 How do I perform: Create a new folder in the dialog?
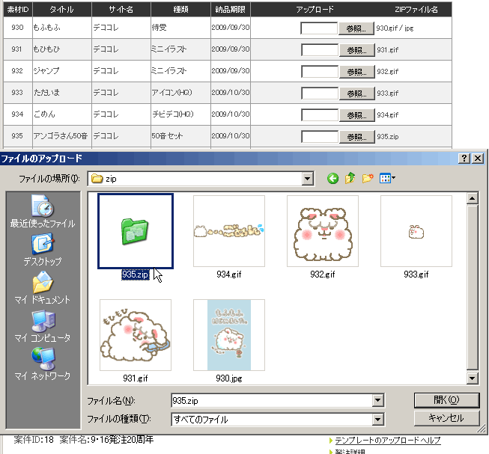368,179
